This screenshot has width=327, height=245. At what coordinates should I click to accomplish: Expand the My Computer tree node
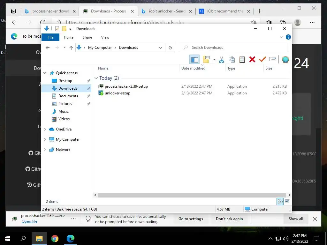tap(45, 139)
